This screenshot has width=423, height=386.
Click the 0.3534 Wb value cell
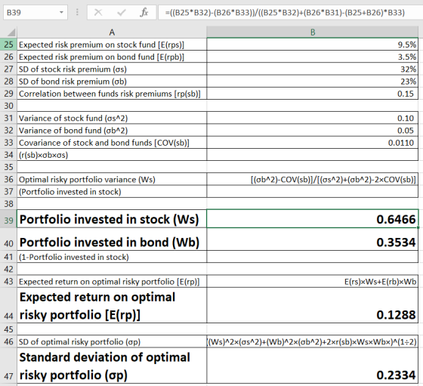(x=313, y=239)
